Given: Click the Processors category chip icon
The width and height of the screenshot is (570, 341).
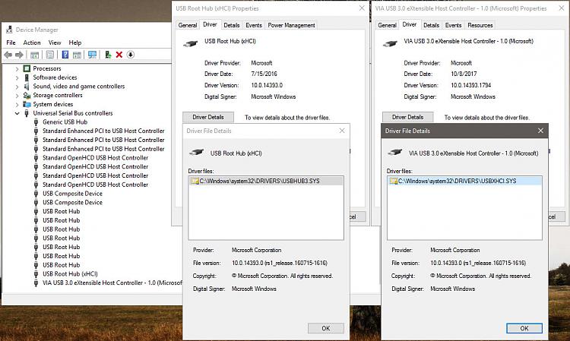Looking at the screenshot, I should pyautogui.click(x=27, y=68).
